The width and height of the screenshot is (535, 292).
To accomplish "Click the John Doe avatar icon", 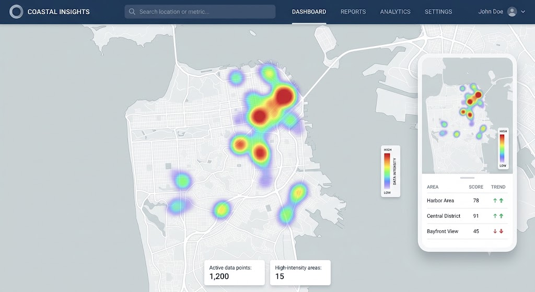I will [x=512, y=11].
